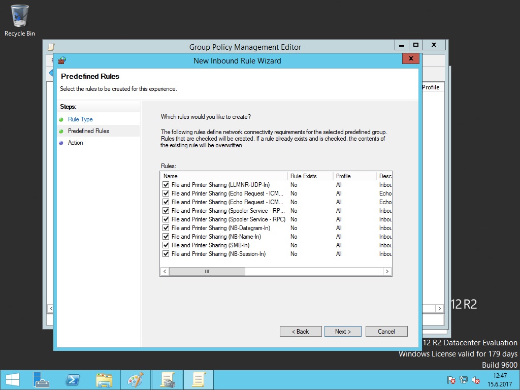Click the right scroll arrow in rules list

pyautogui.click(x=387, y=272)
